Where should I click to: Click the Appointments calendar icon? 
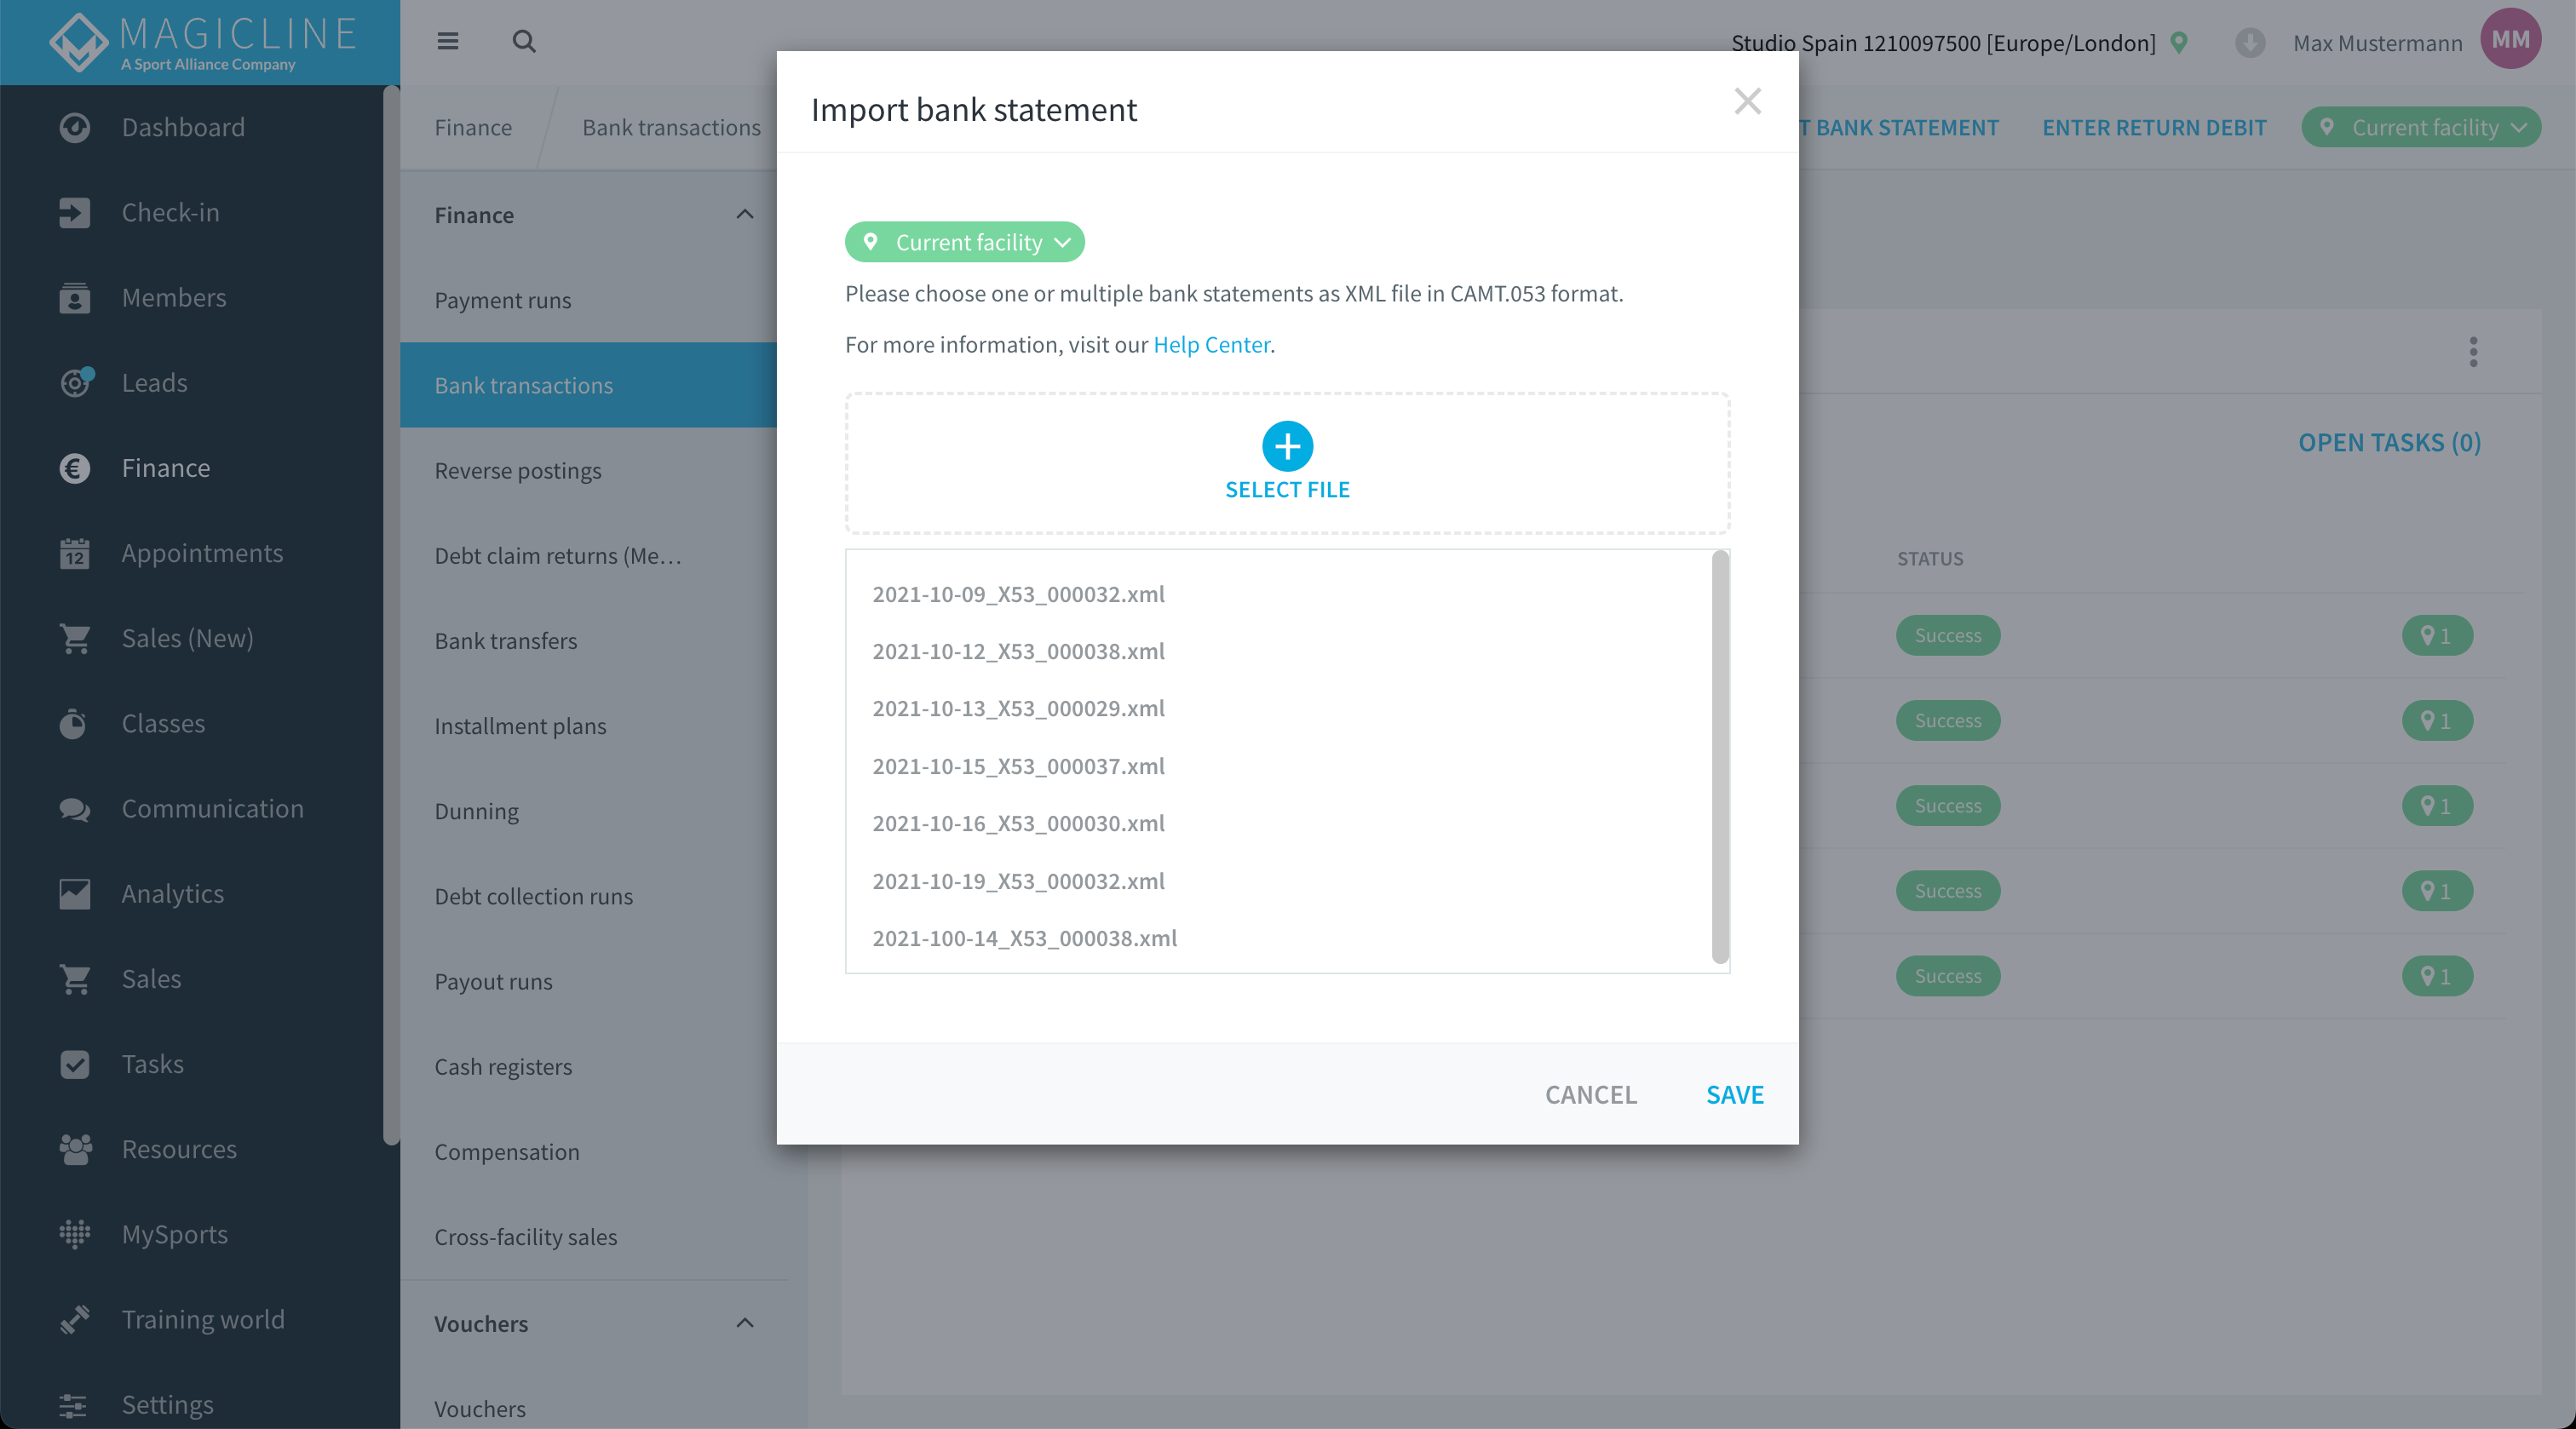(x=75, y=553)
